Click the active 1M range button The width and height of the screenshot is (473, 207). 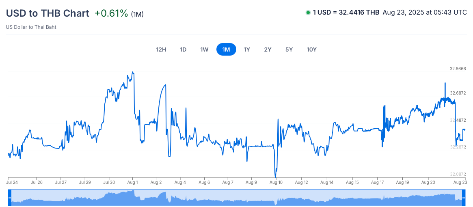[x=226, y=50]
